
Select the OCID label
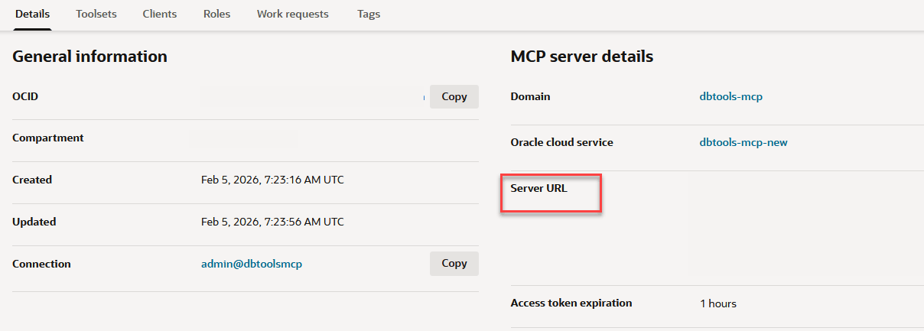click(25, 96)
